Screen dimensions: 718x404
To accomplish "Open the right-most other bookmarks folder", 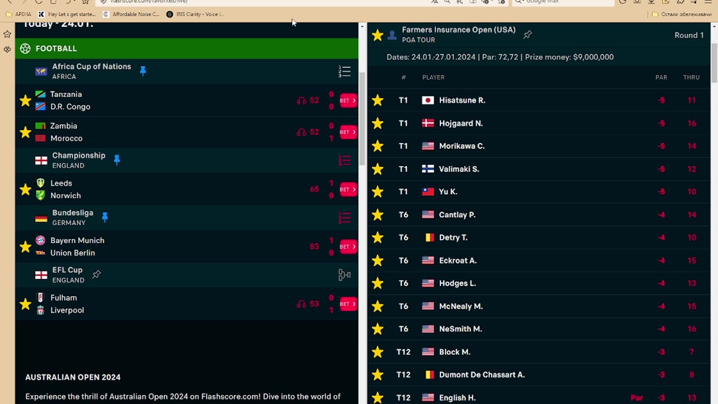I will point(681,14).
